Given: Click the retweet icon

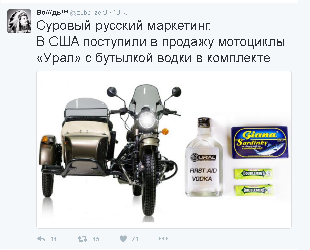Looking at the screenshot, I should pos(82,239).
